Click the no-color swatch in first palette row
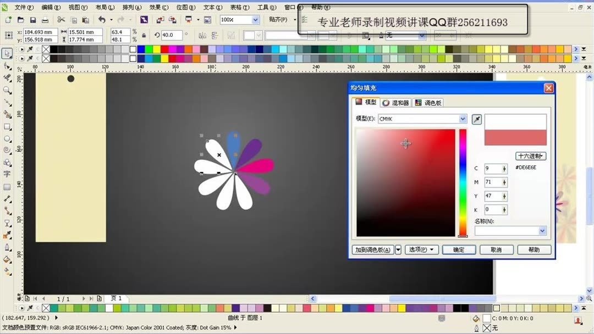The height and width of the screenshot is (334, 594). tap(46, 49)
